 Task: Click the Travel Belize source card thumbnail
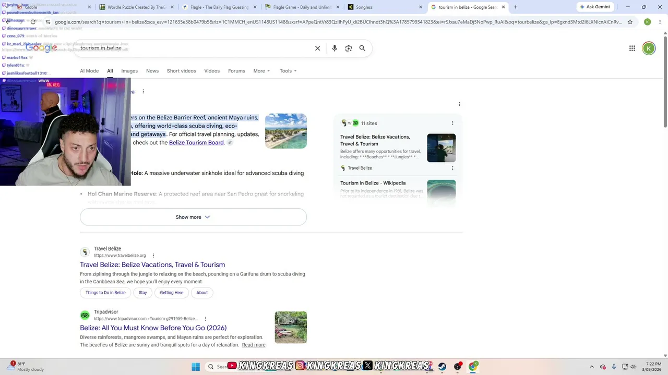442,148
